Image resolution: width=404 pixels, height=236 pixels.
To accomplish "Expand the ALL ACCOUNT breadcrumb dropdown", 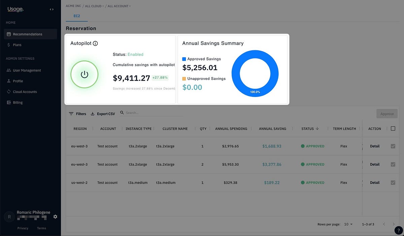I will click(x=119, y=6).
